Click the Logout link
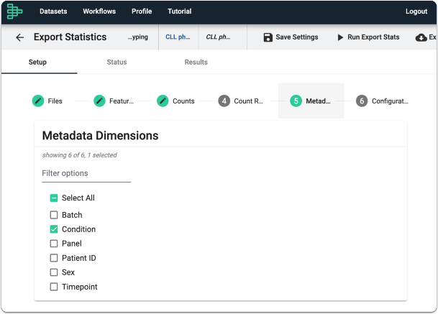438x314 pixels. (416, 11)
